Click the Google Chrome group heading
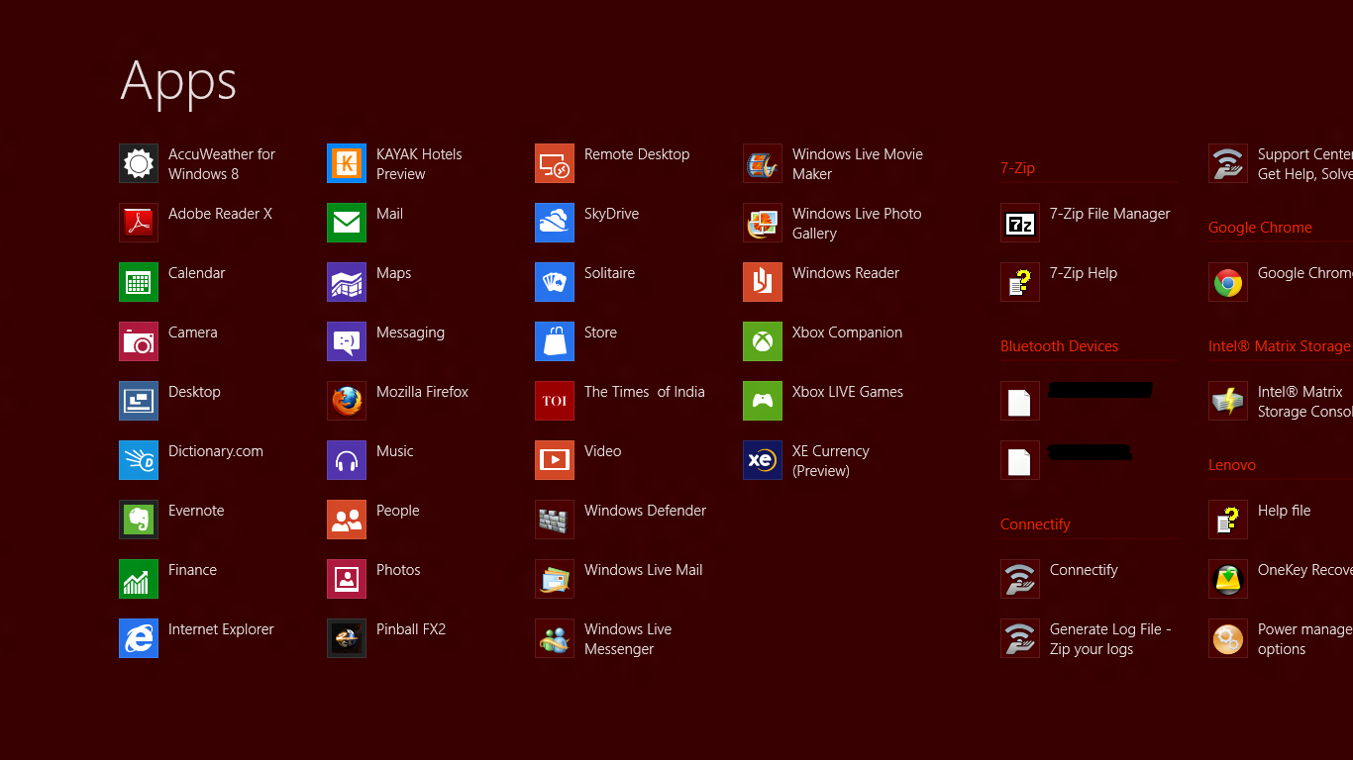The width and height of the screenshot is (1353, 760). [x=1260, y=228]
